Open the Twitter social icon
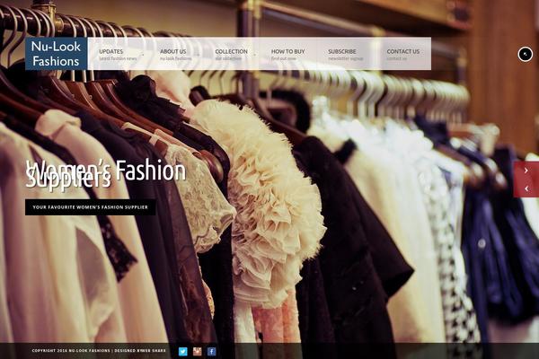Viewport: 539px width, 359px height. pos(182,351)
